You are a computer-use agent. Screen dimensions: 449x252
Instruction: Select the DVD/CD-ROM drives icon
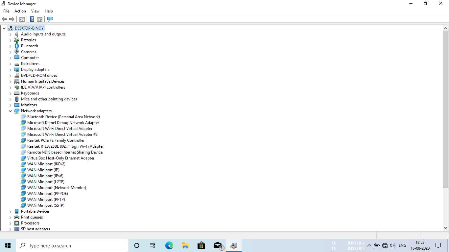(17, 75)
